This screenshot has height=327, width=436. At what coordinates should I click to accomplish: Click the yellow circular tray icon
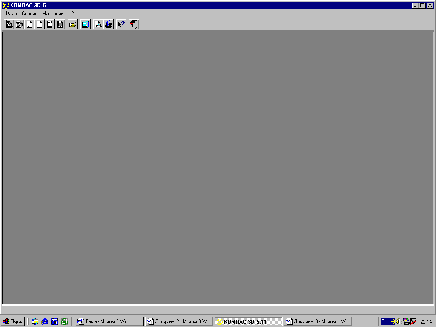coord(392,321)
